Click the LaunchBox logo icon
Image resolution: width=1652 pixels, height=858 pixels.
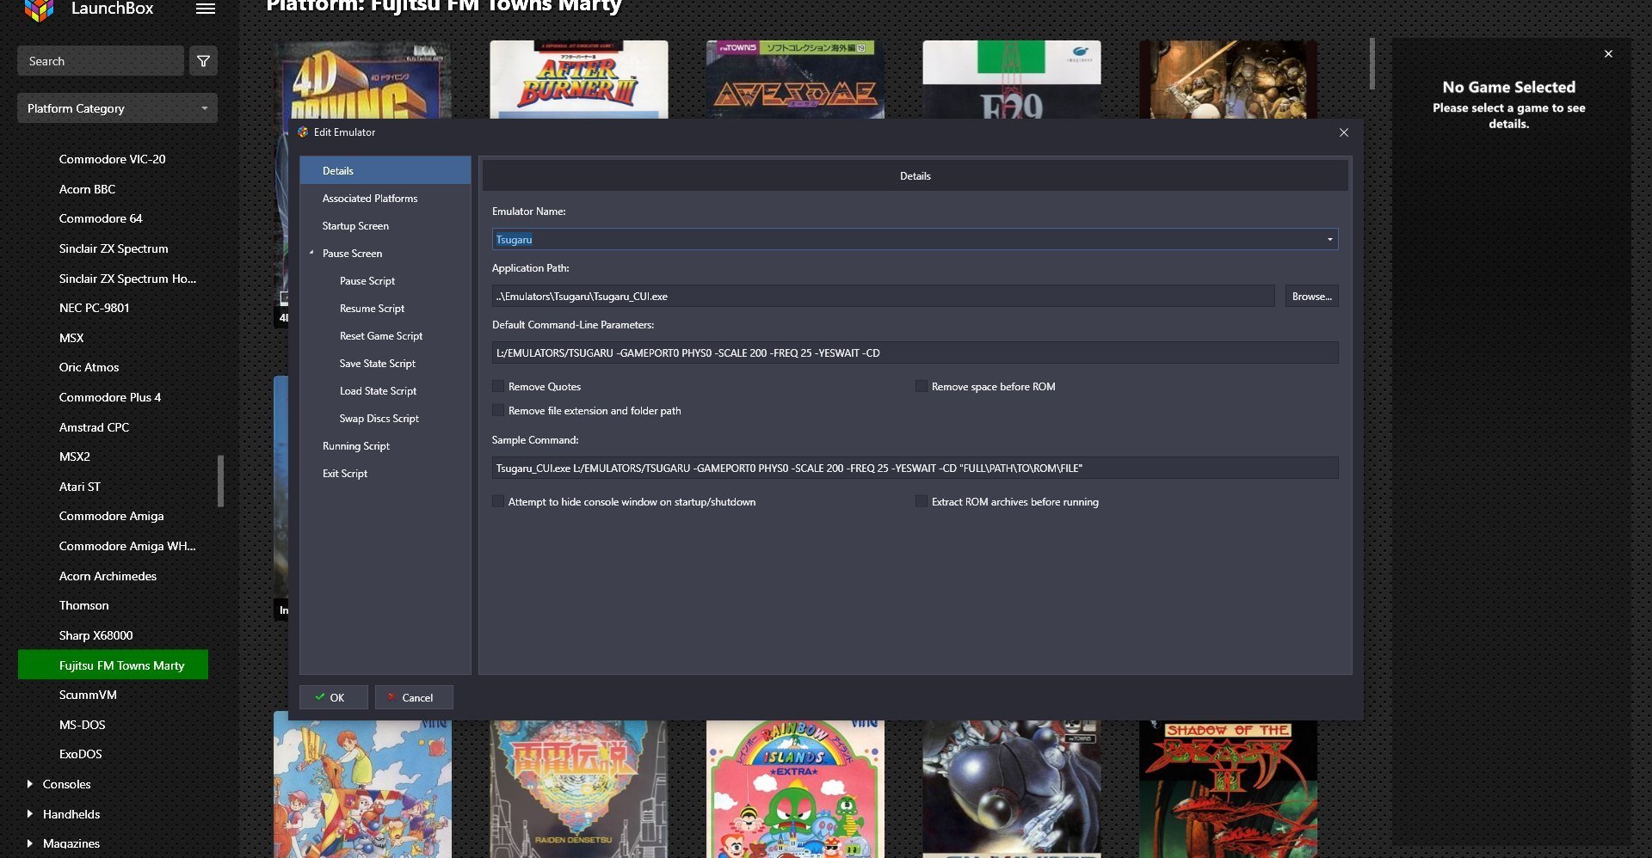[x=39, y=9]
